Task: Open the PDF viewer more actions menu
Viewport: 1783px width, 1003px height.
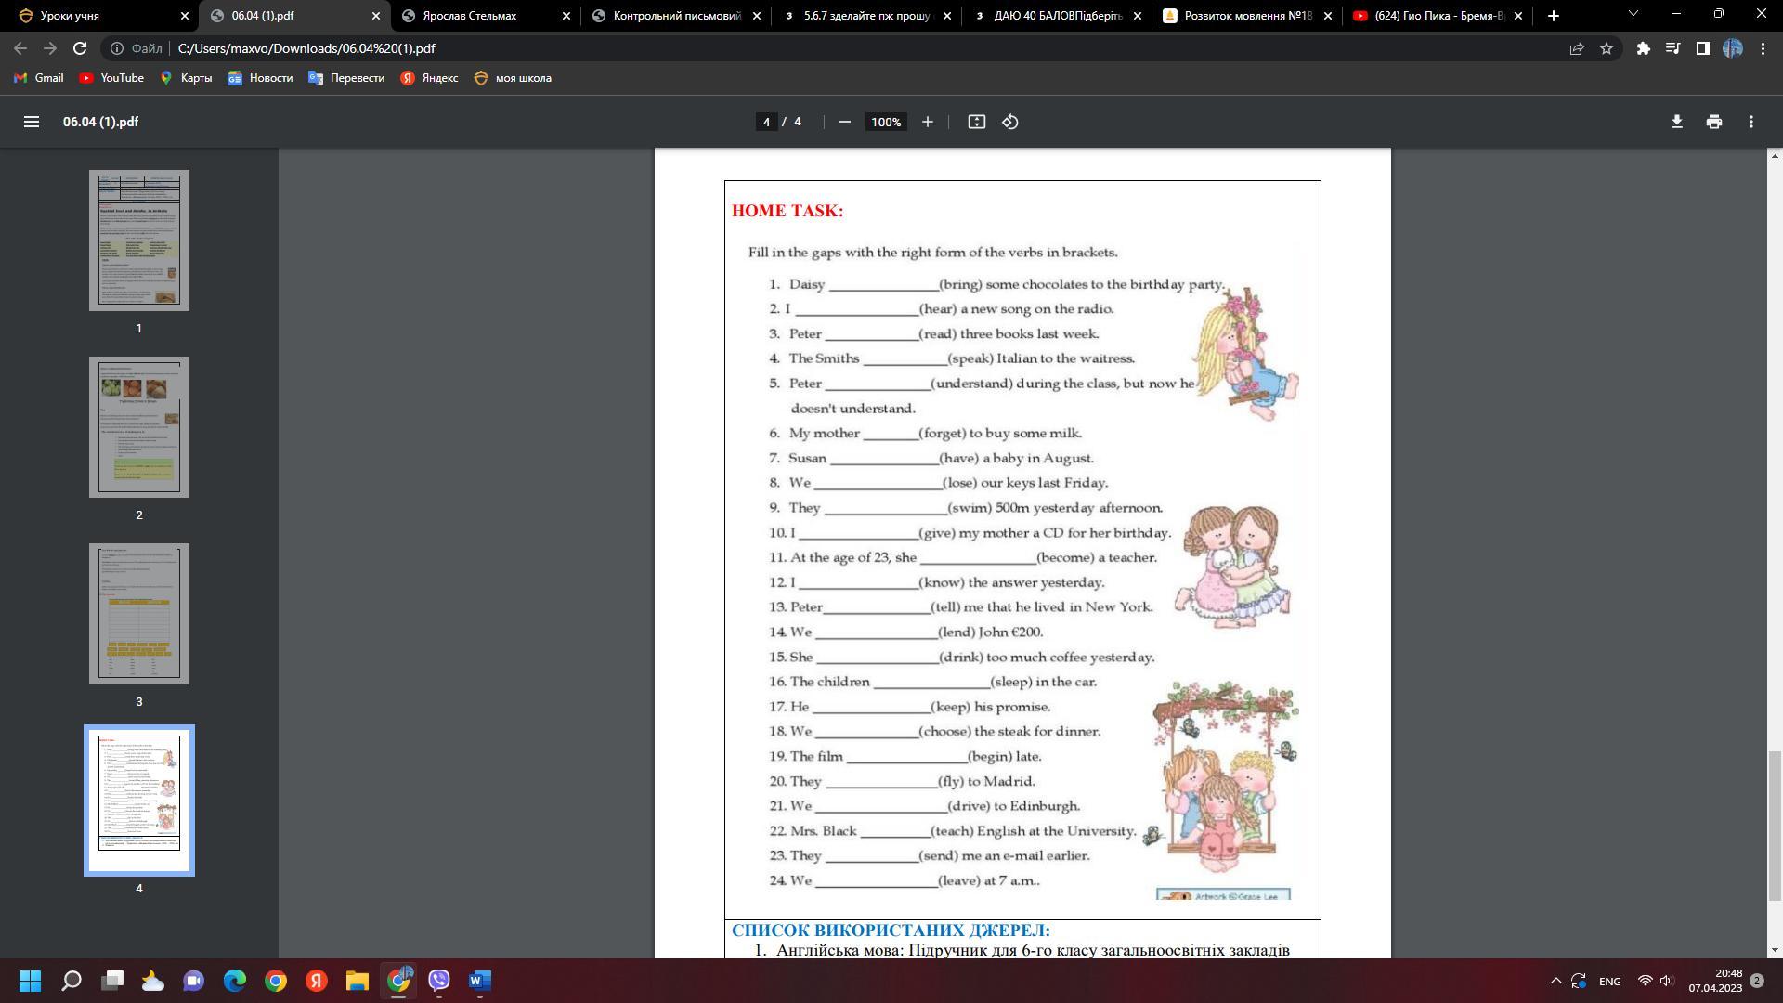Action: 1750,122
